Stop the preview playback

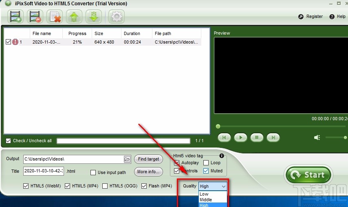click(257, 138)
